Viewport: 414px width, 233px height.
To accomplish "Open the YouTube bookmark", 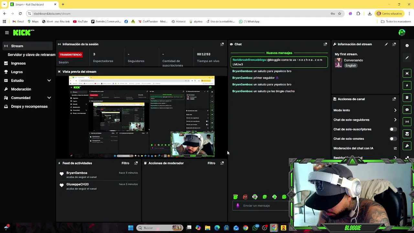I will 80,21.
